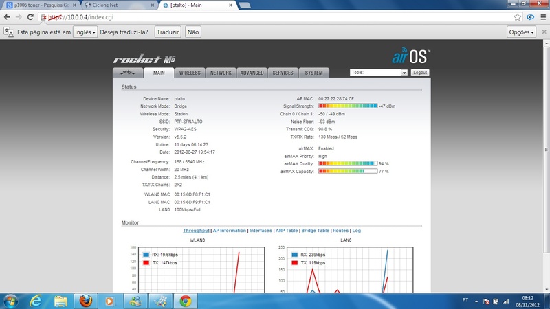
Task: Open the Log link
Action: (x=356, y=231)
